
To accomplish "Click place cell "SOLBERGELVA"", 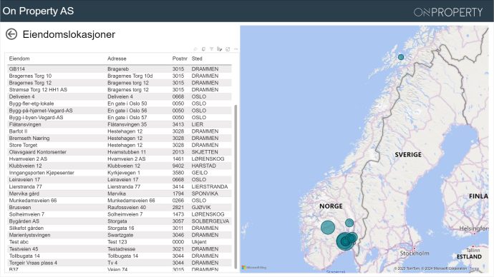I will click(210, 221).
